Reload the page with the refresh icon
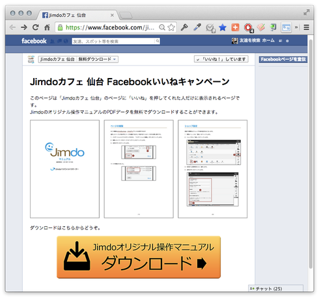 pos(36,27)
